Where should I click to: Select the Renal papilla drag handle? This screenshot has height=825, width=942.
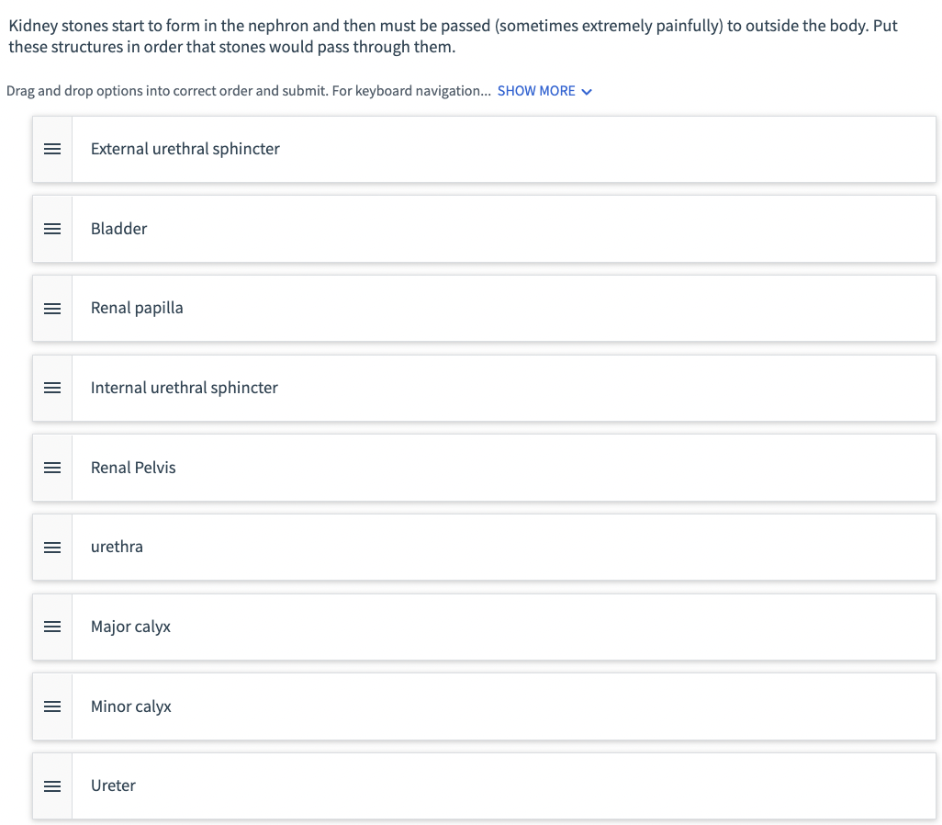[52, 309]
